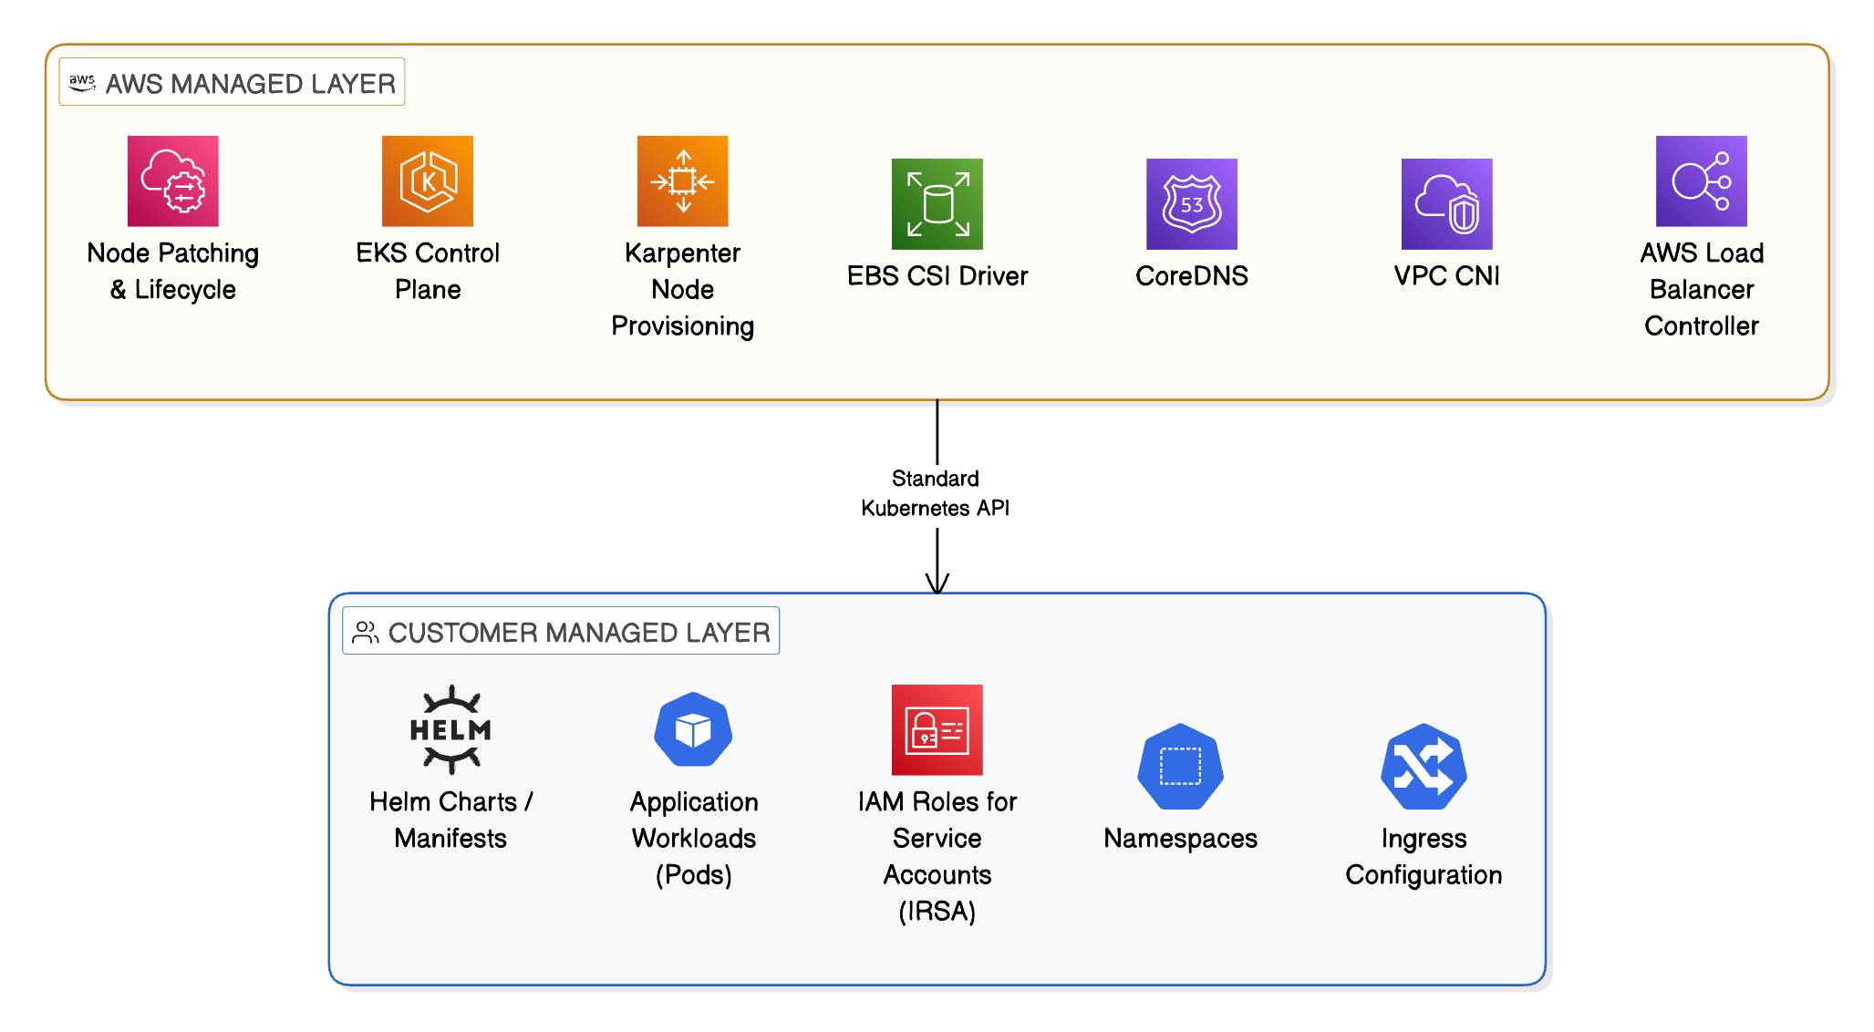Click the EBS CSI Driver text label
This screenshot has width=1874, height=1032.
tap(937, 276)
